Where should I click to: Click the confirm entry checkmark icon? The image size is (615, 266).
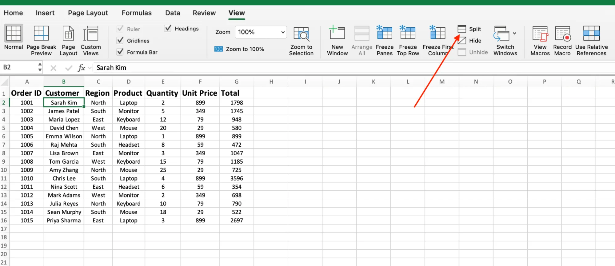click(69, 68)
